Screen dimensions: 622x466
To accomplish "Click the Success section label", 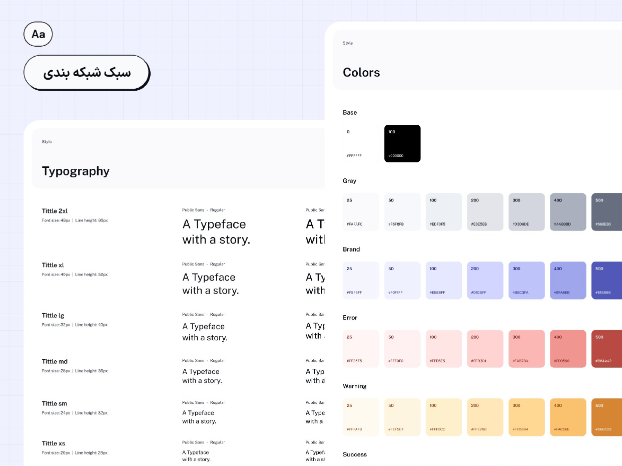I will [355, 454].
